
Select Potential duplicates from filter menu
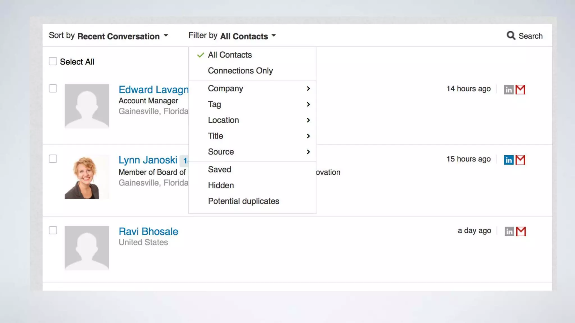[243, 201]
